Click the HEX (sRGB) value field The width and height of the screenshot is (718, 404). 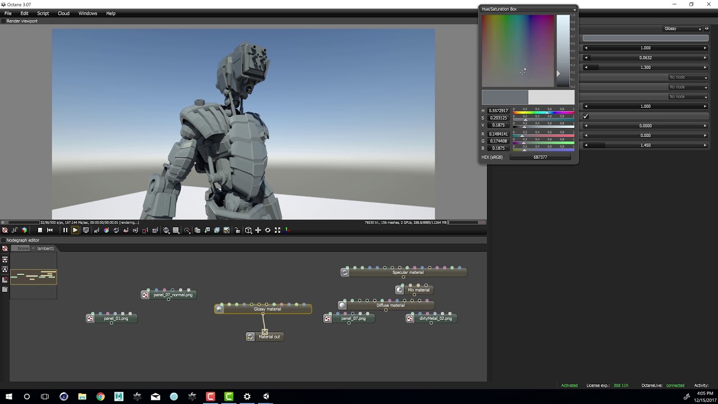coord(540,157)
